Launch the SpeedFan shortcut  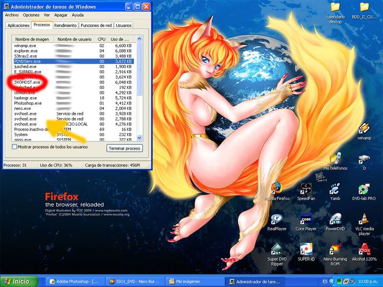click(306, 191)
